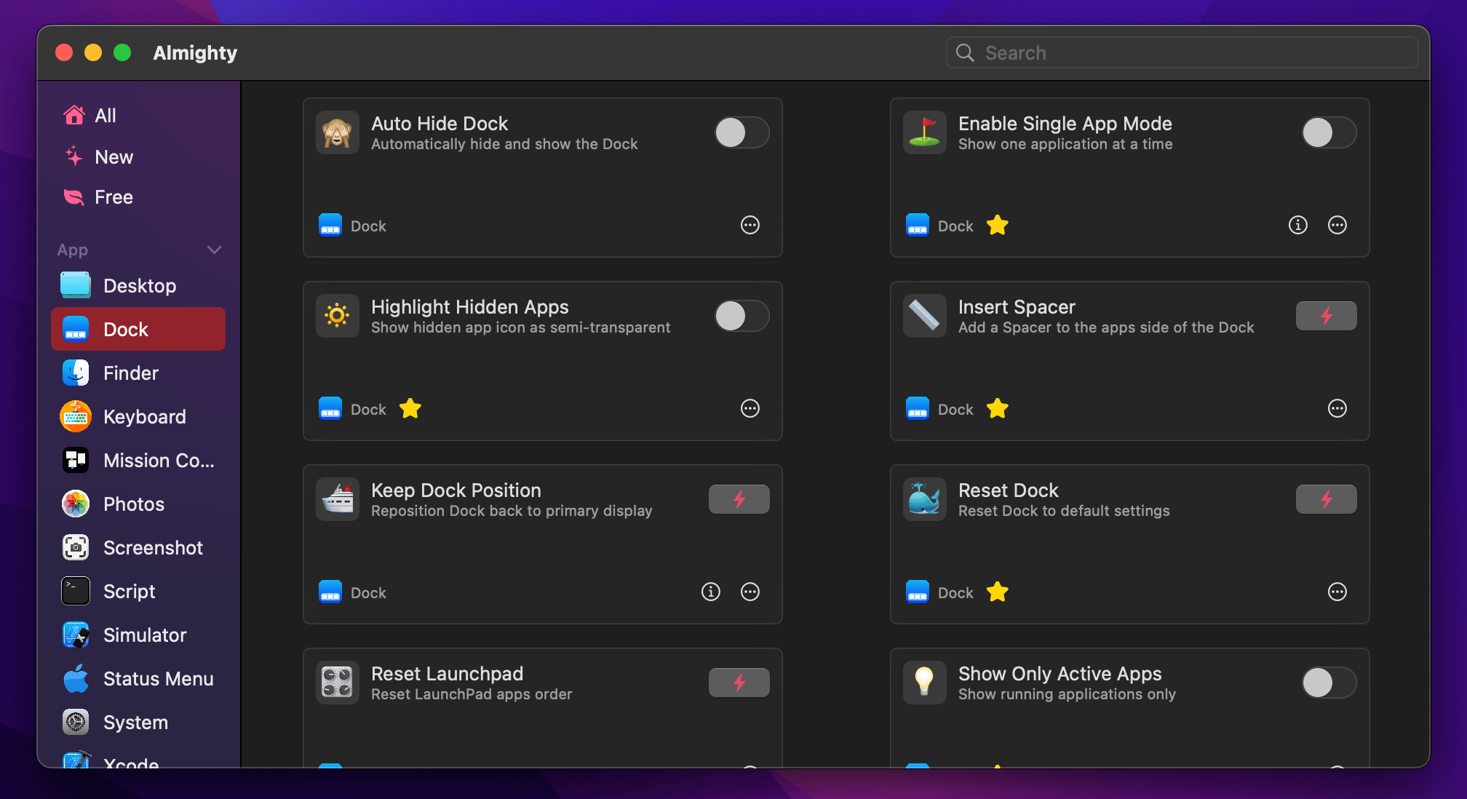Open the Photos category

click(138, 504)
